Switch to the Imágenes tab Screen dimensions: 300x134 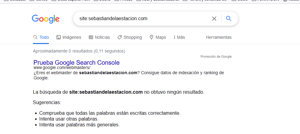(69, 37)
